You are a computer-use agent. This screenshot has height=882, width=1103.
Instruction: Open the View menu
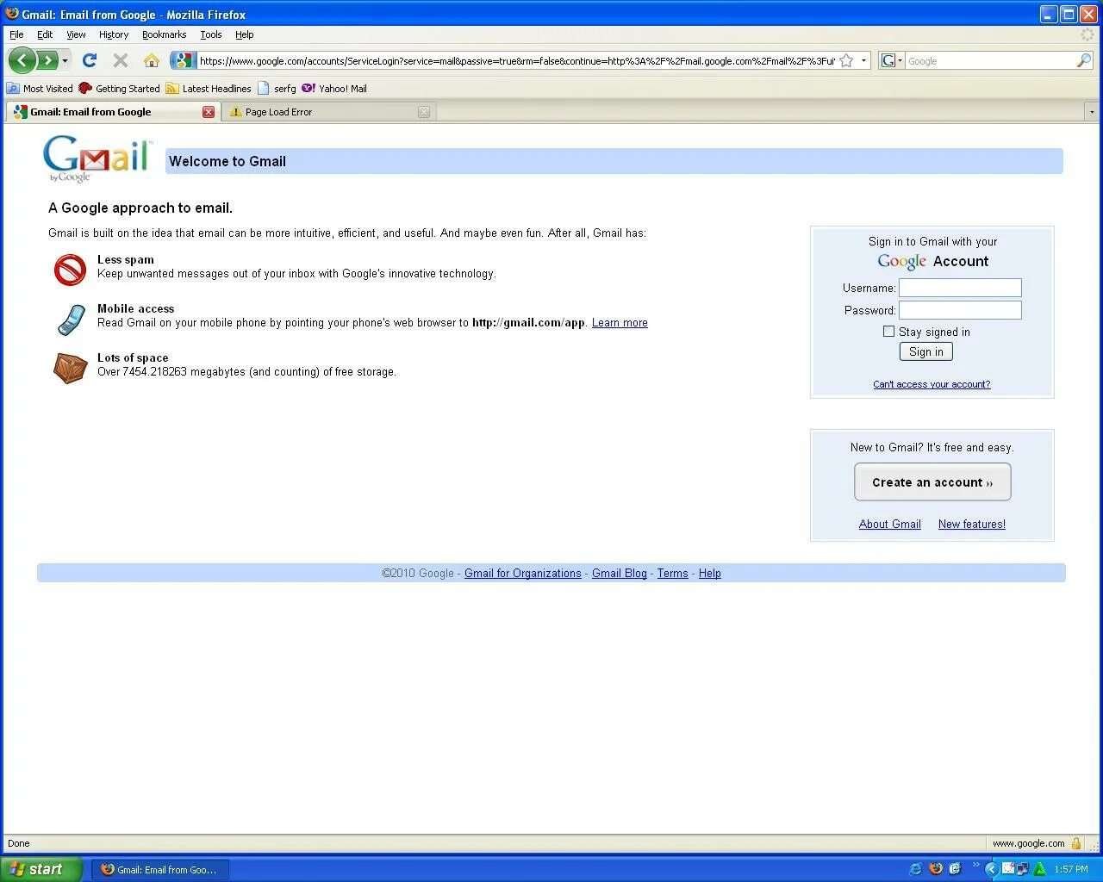click(x=76, y=34)
